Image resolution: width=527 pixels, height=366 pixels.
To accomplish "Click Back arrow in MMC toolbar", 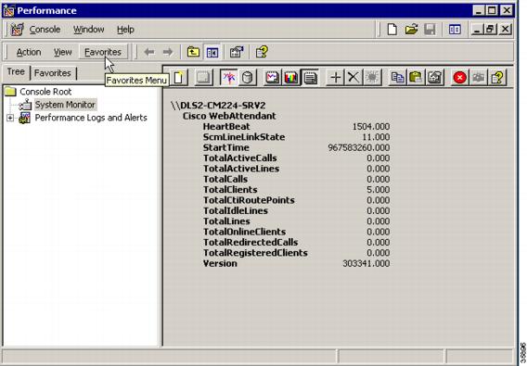I will [149, 52].
